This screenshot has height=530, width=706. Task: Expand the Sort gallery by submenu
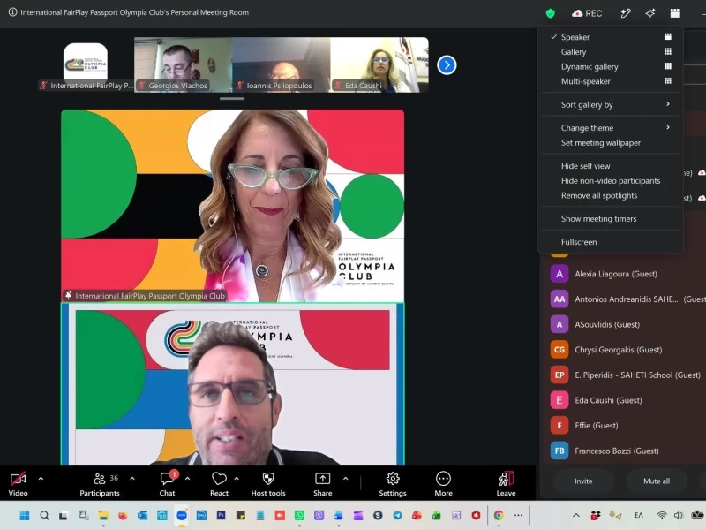tap(611, 104)
